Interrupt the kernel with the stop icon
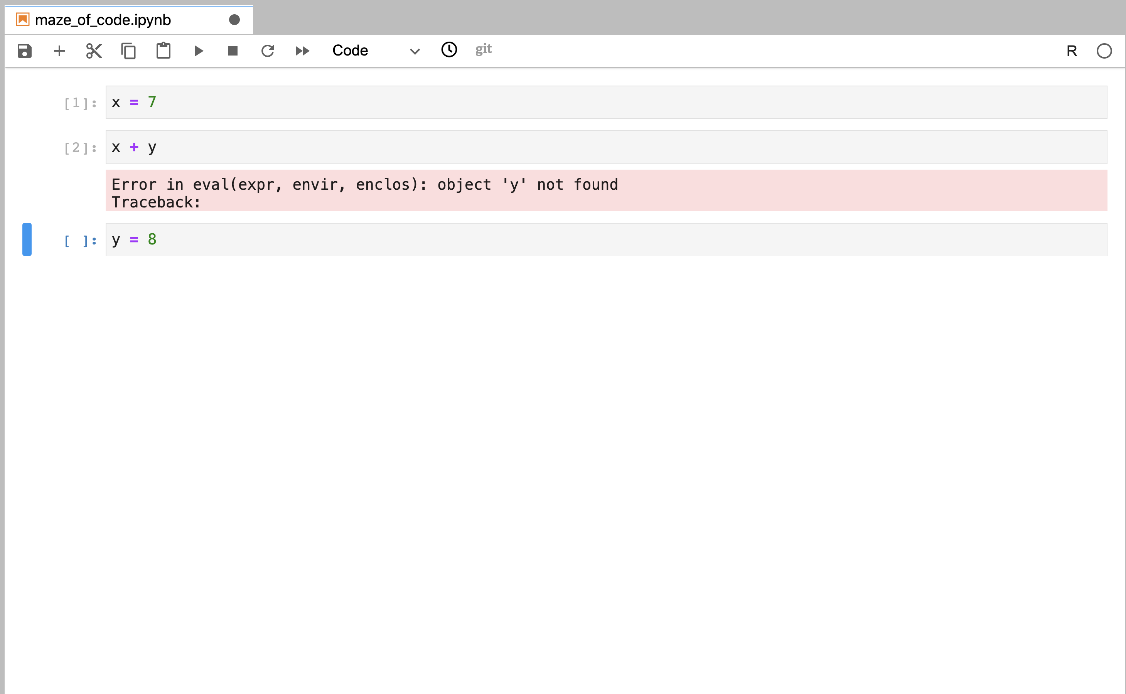 click(233, 51)
